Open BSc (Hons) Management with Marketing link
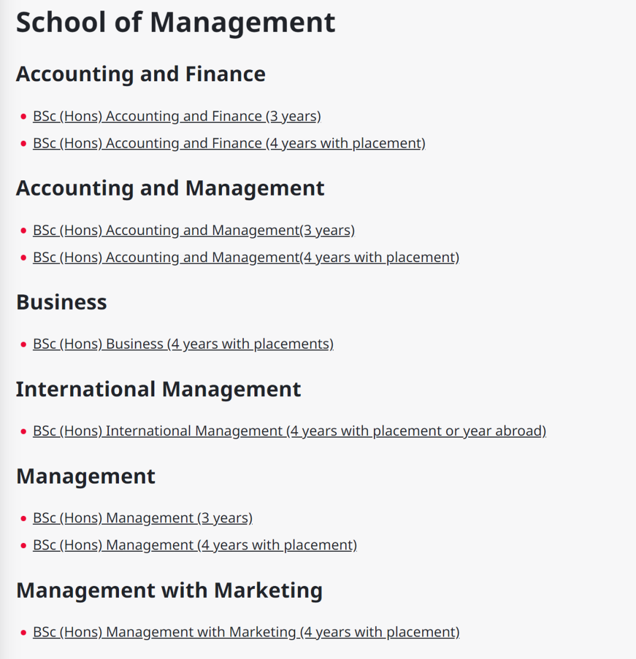636x659 pixels. tap(246, 632)
